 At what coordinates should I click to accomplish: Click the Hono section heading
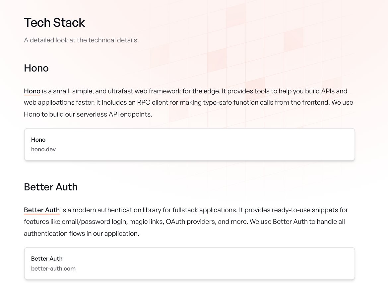point(36,68)
